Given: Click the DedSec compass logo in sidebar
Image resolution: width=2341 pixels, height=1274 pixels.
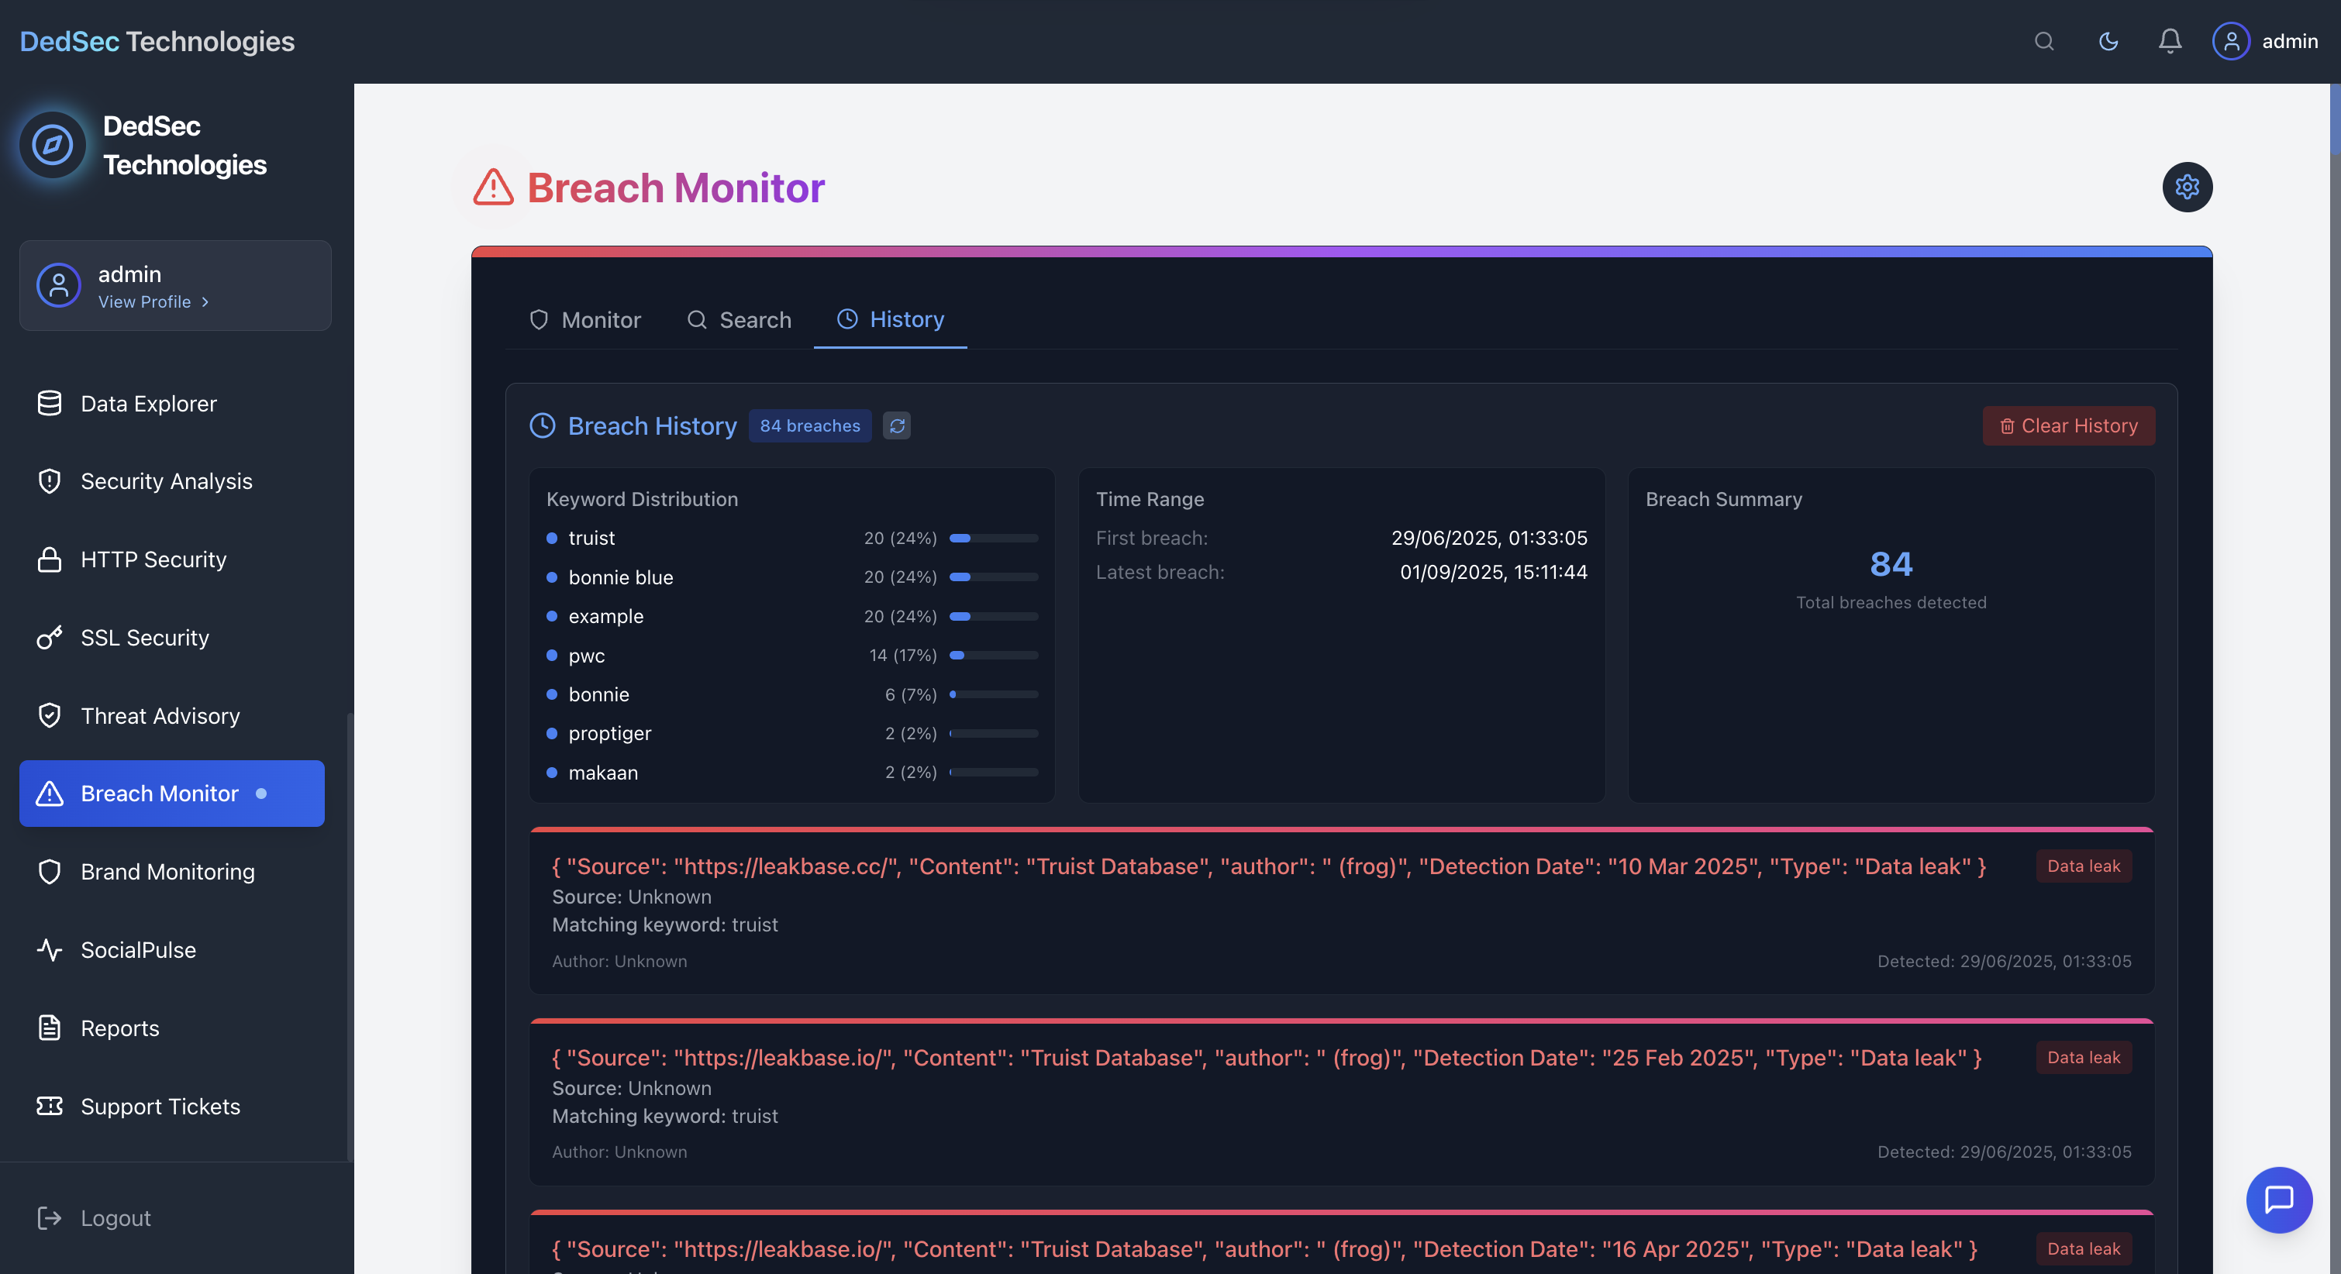Looking at the screenshot, I should coord(53,144).
